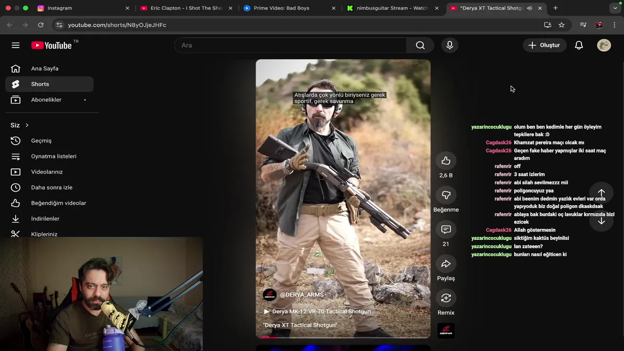Viewport: 624px width, 351px height.
Task: Like the short with thumbs-up icon
Action: (446, 161)
